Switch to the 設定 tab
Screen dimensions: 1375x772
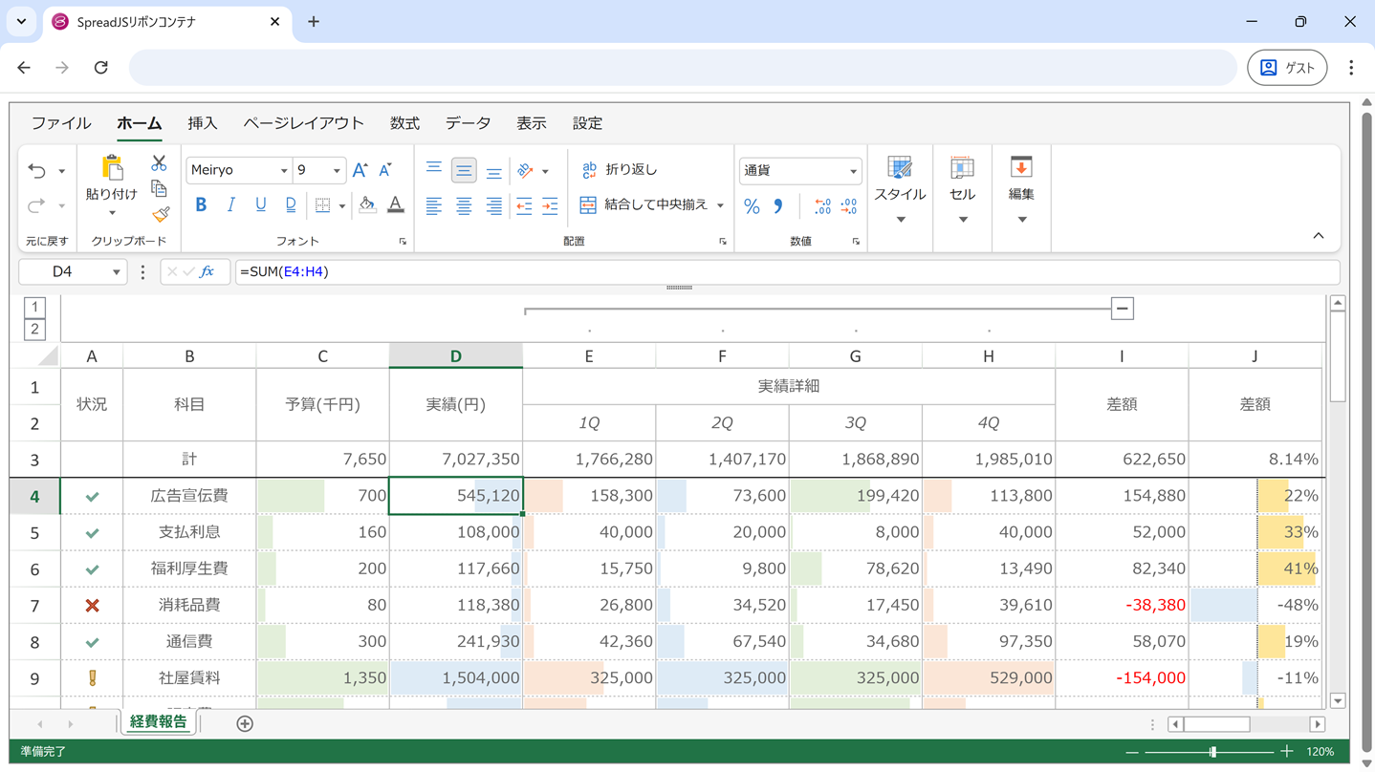click(587, 123)
